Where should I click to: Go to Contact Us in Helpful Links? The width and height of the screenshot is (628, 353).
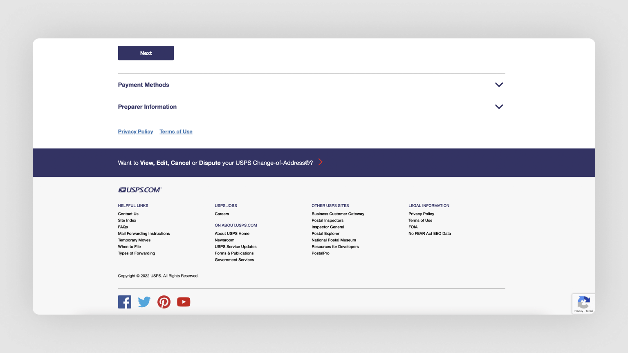click(x=128, y=214)
